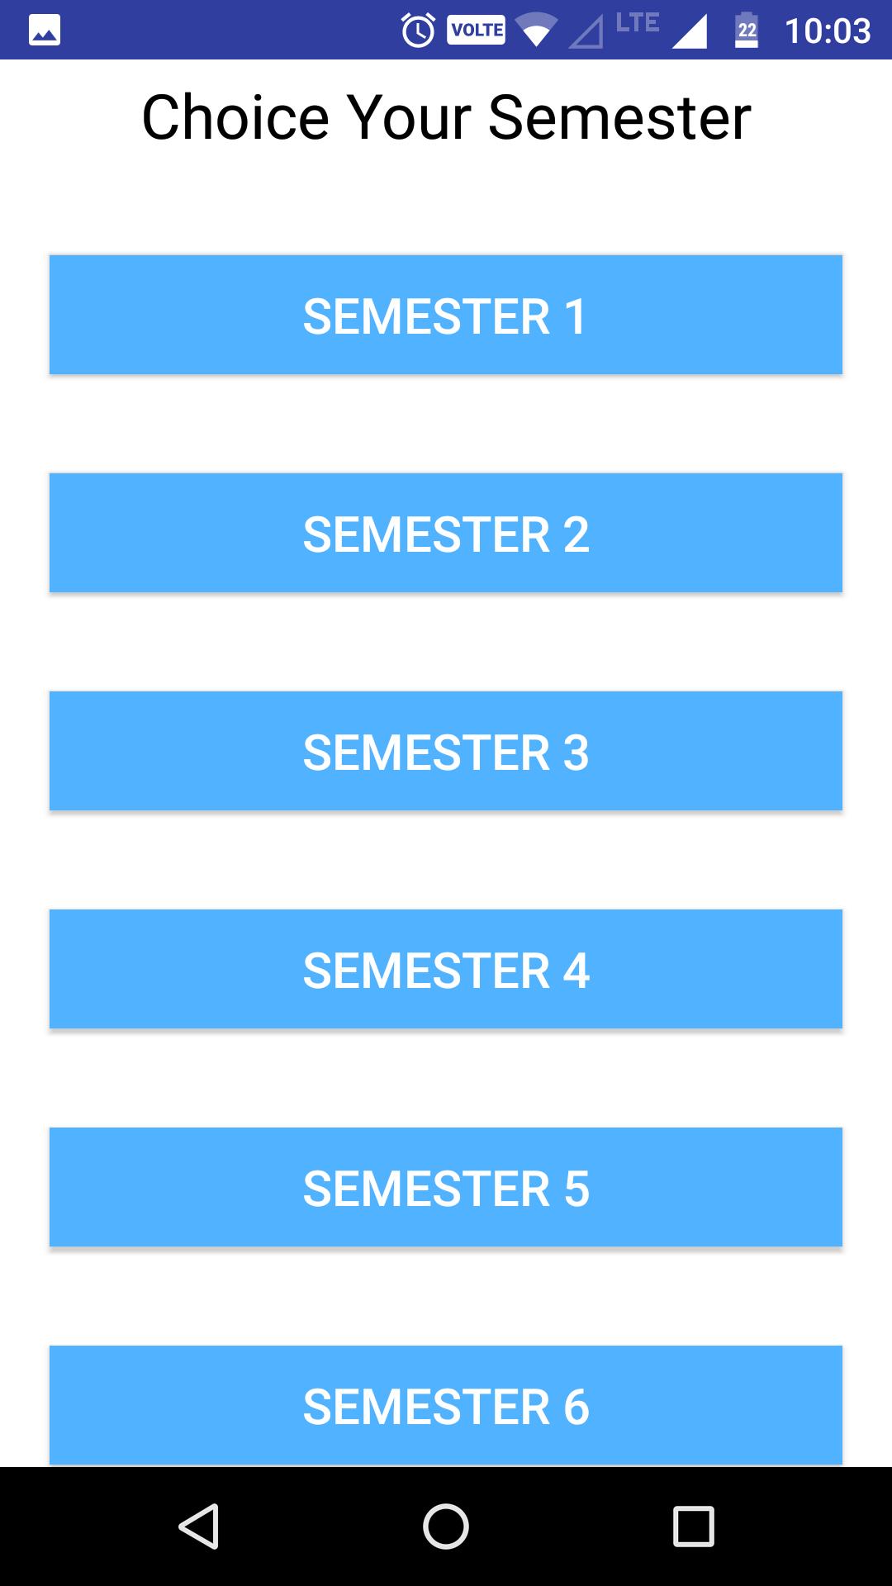Click the Wi-Fi signal icon

(537, 31)
